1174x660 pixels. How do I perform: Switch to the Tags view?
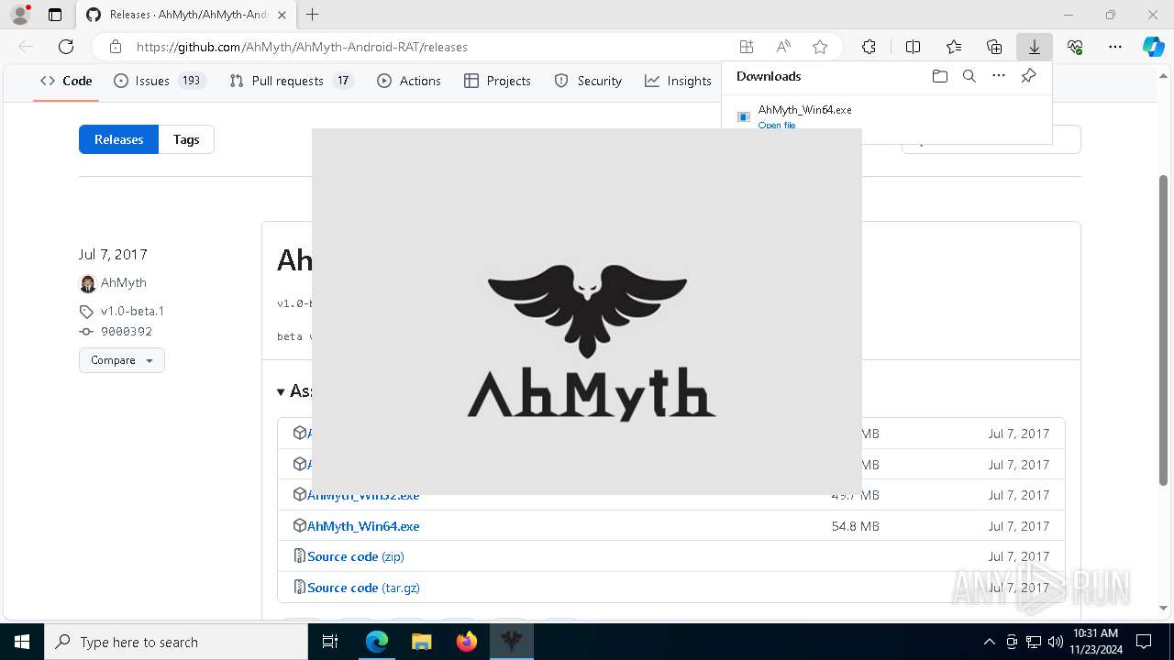pos(186,139)
